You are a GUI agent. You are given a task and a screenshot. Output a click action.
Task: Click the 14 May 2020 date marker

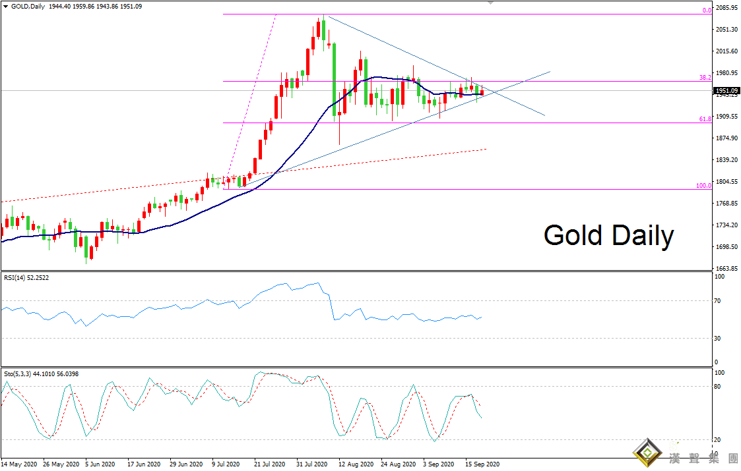tap(20, 464)
